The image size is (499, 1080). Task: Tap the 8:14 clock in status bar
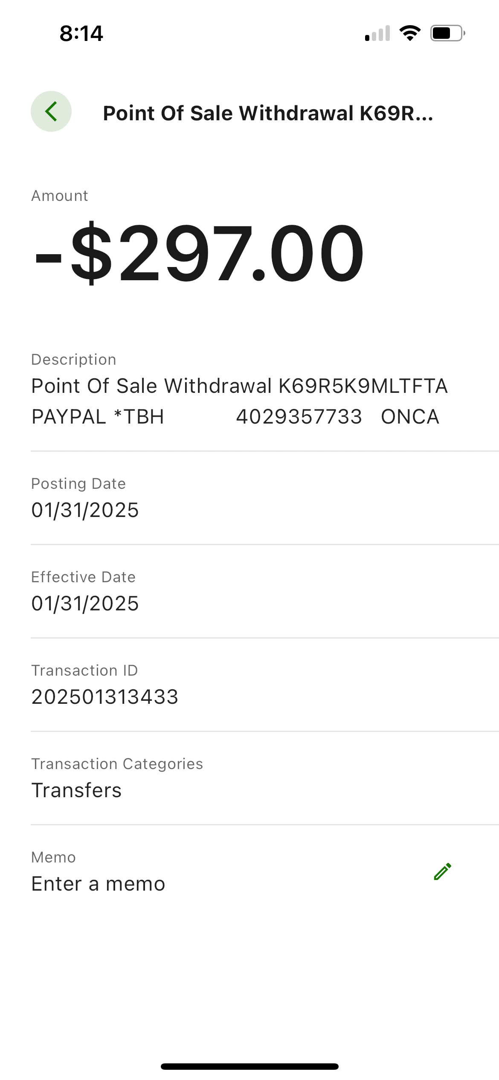81,33
